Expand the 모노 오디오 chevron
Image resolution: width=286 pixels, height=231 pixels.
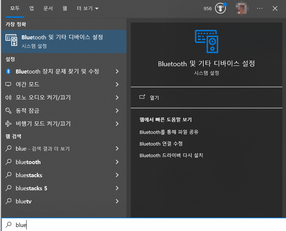(x=117, y=97)
